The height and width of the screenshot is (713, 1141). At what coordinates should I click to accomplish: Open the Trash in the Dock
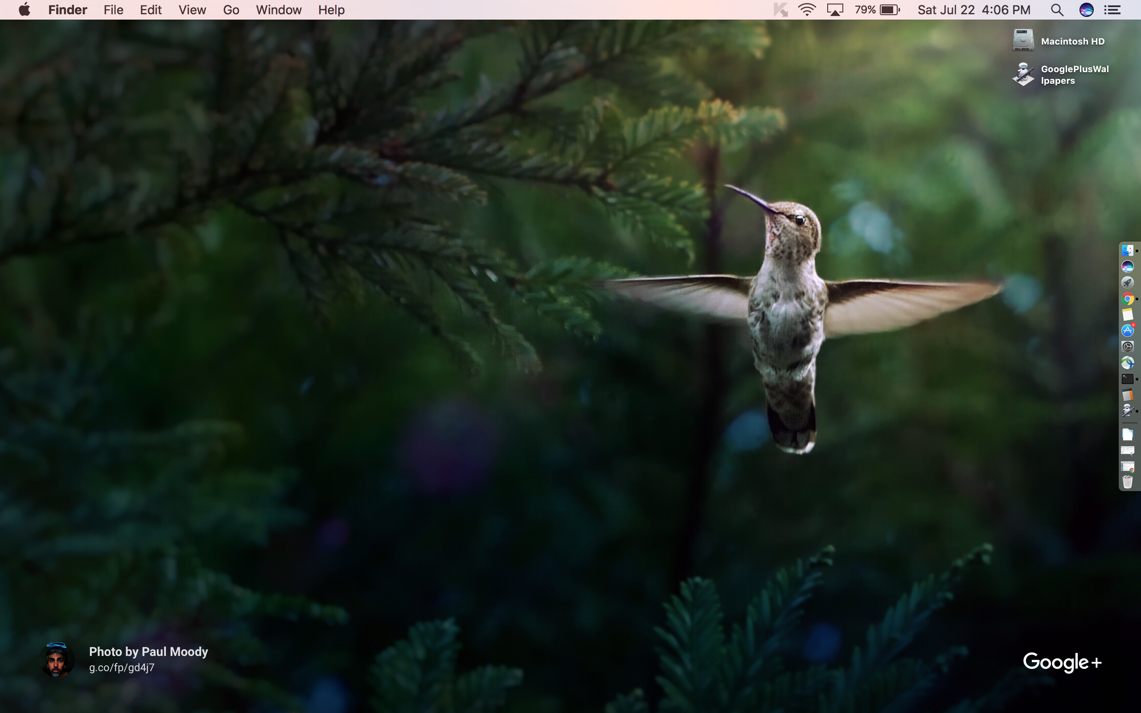coord(1127,482)
